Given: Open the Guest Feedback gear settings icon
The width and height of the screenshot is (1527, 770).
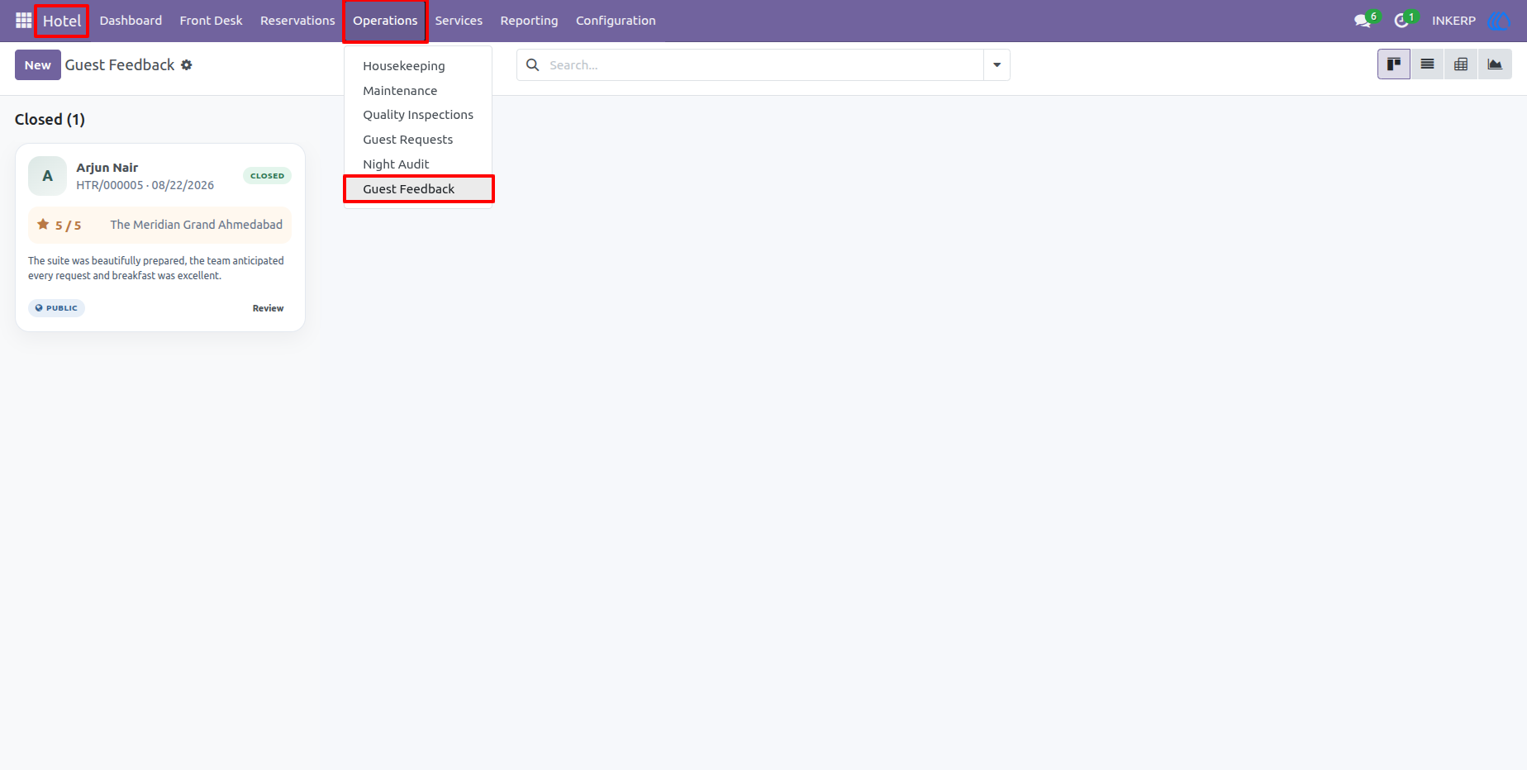Looking at the screenshot, I should point(187,65).
